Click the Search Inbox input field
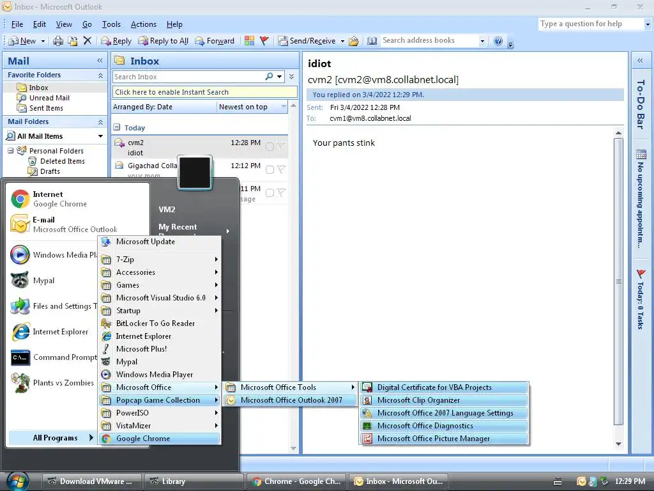This screenshot has width=654, height=491. [x=188, y=77]
